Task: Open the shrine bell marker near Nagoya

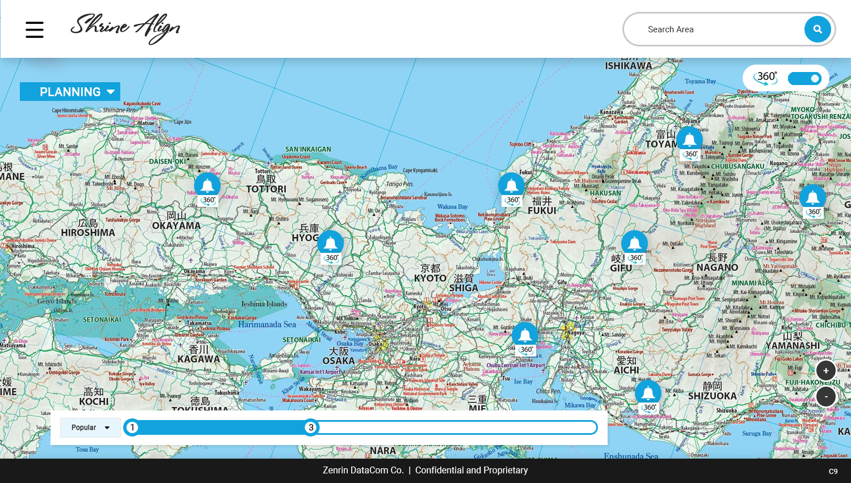Action: pos(525,335)
